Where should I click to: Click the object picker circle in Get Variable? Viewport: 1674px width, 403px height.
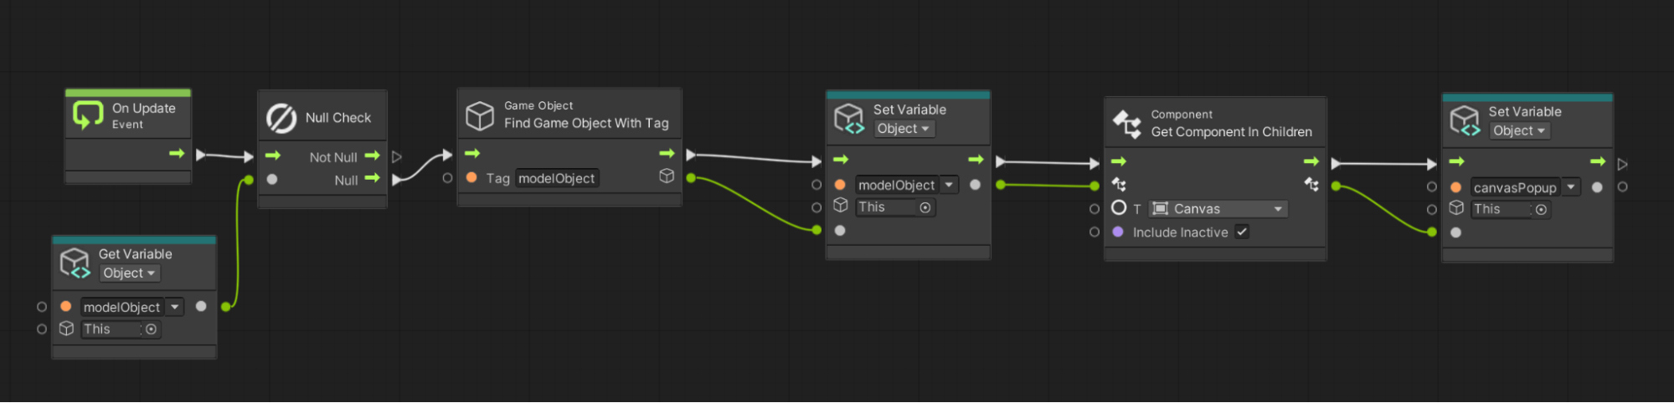tap(152, 329)
